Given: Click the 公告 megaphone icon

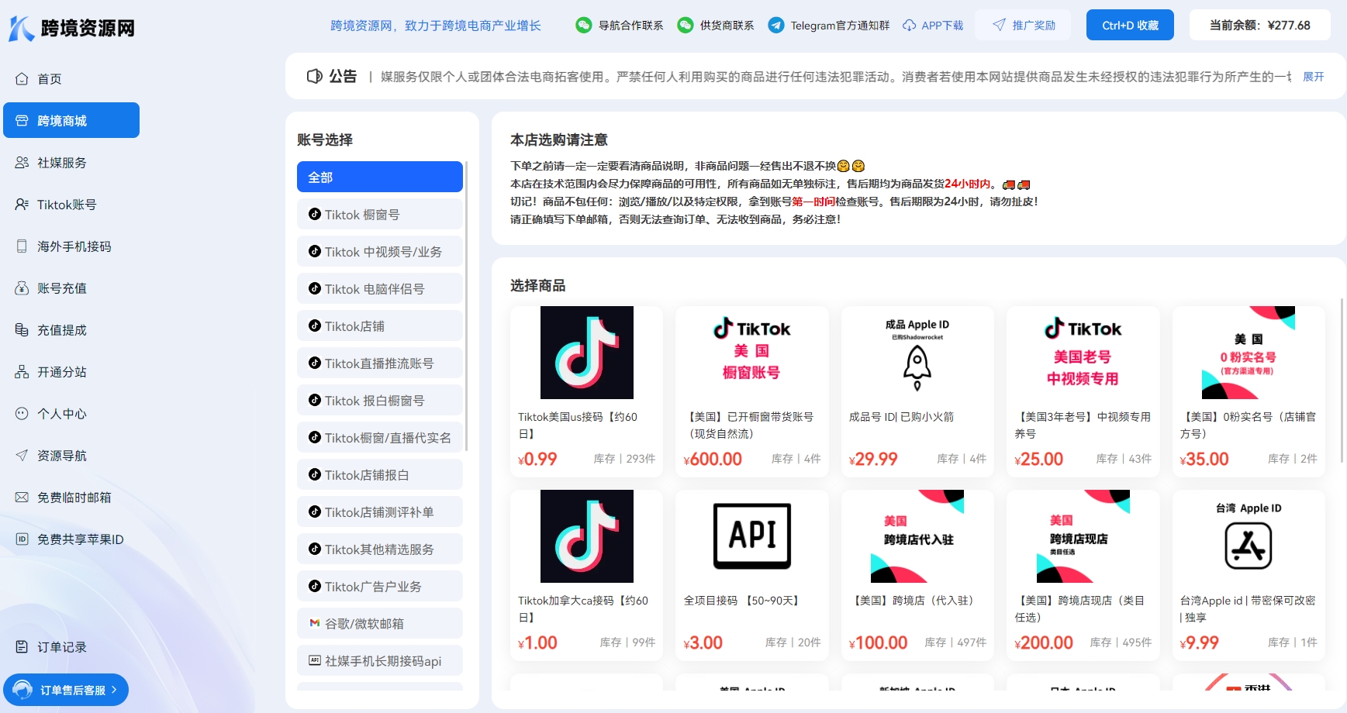Looking at the screenshot, I should [x=314, y=76].
